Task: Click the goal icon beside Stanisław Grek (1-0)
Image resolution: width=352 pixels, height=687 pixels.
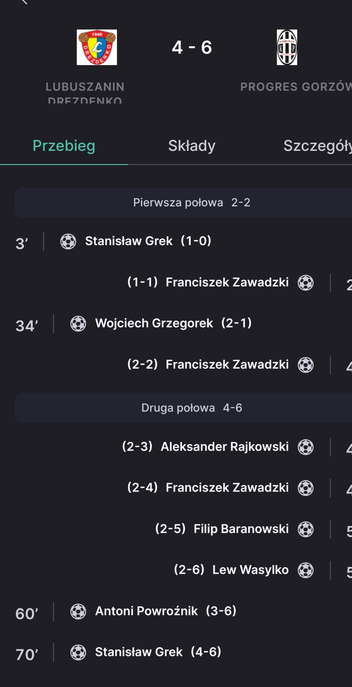Action: coord(68,242)
